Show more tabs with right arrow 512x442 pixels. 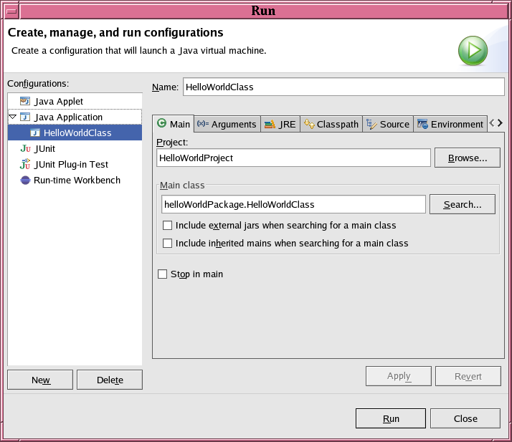(500, 123)
